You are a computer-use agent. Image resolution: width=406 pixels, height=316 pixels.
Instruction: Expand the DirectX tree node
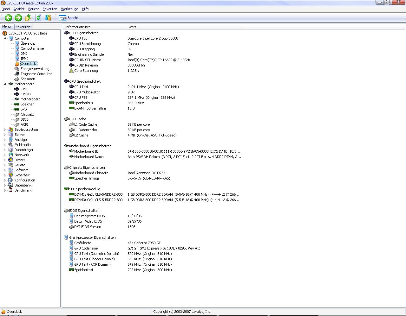tap(5, 160)
